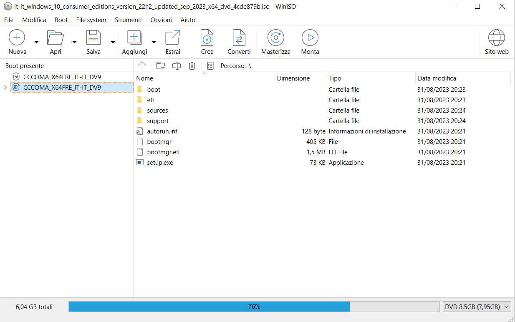
Task: Click the 76% capacity progress bar
Action: 254,307
